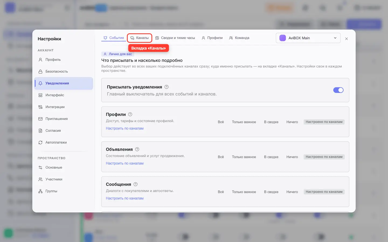Select Уведомления in the settings sidebar
Image resolution: width=388 pixels, height=242 pixels.
click(64, 83)
